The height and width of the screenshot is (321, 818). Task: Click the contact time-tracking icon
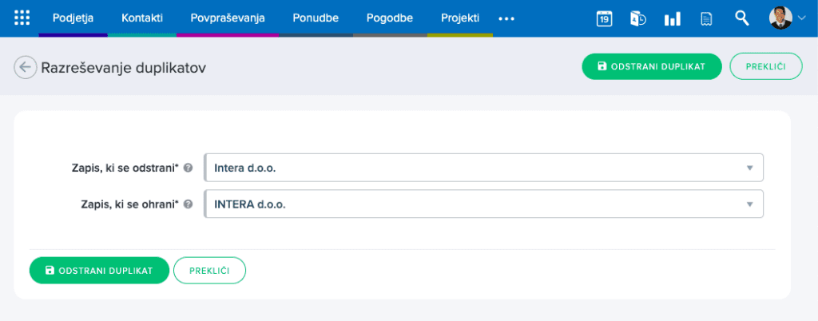coord(637,18)
